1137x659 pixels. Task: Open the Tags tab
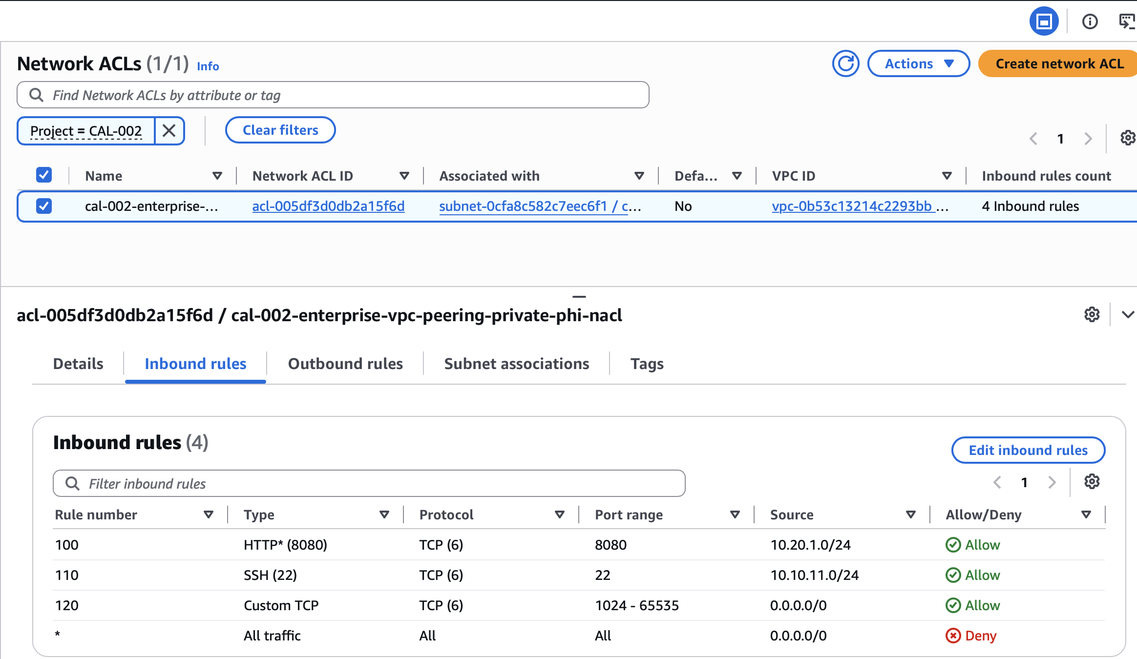click(x=647, y=364)
